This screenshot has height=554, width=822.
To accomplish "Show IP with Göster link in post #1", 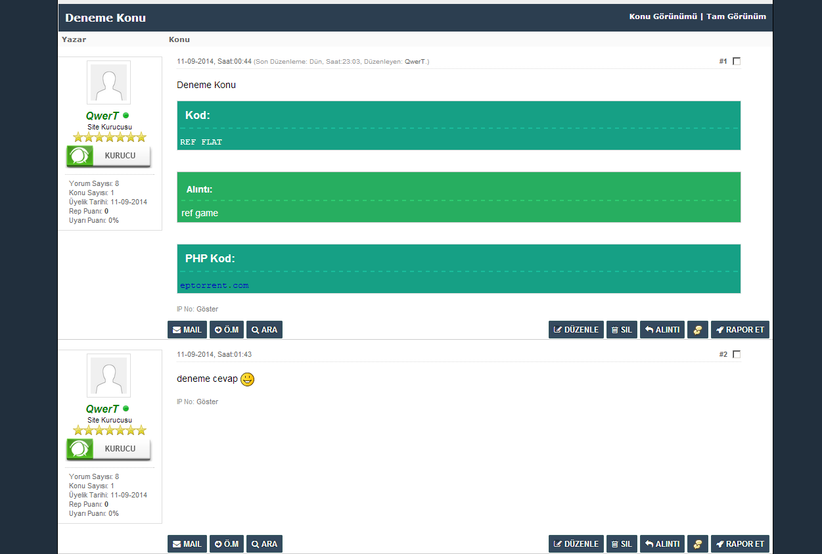I will [x=207, y=309].
